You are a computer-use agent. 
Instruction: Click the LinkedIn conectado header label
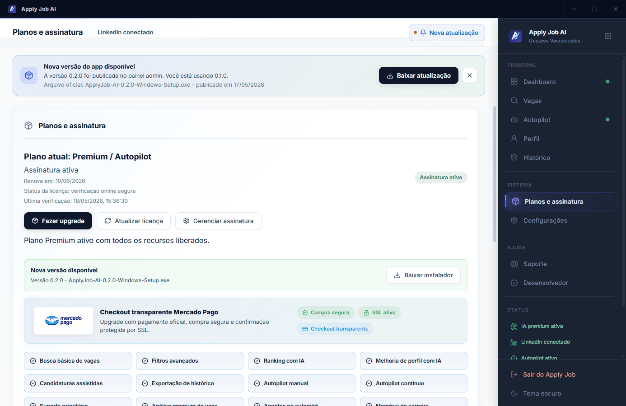click(x=126, y=32)
